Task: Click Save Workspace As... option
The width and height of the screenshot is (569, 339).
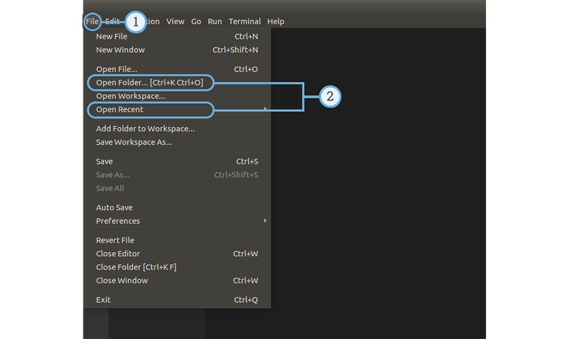Action: (x=134, y=142)
